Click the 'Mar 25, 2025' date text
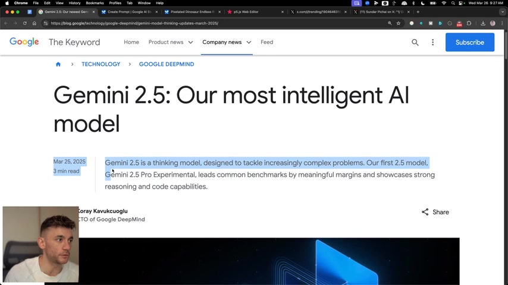The image size is (508, 285). 70,161
